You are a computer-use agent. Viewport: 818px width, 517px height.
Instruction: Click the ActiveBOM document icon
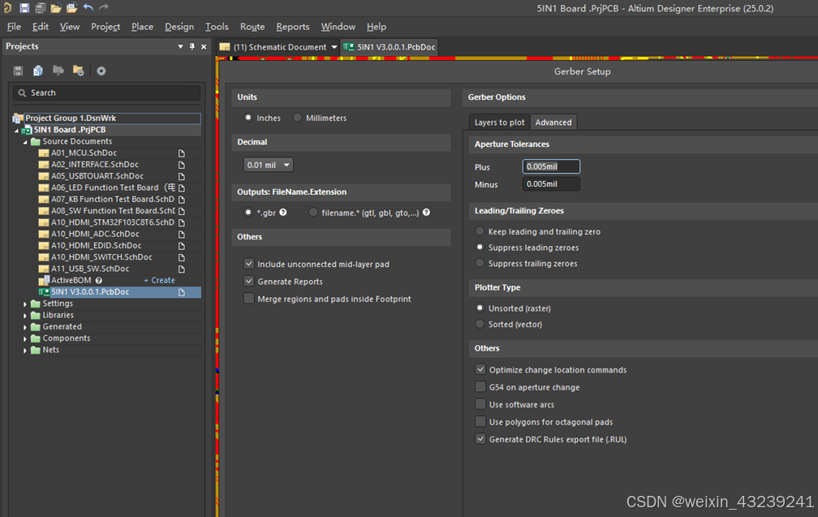tap(45, 280)
